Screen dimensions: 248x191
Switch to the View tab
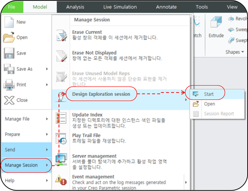click(x=232, y=7)
